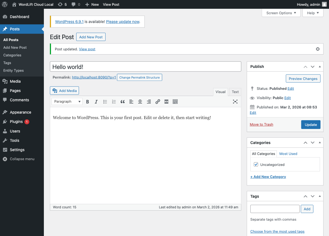329x236 pixels.
Task: Apply italic formatting in editor toolbar
Action: point(96,102)
